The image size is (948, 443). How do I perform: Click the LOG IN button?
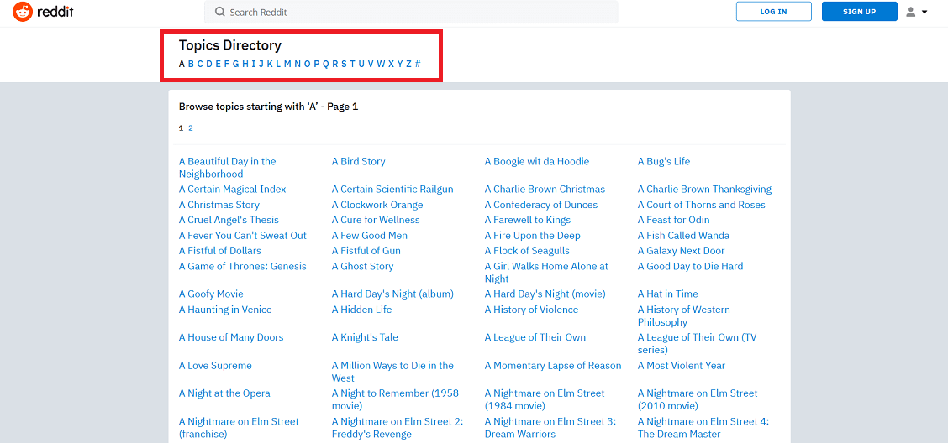[x=773, y=12]
